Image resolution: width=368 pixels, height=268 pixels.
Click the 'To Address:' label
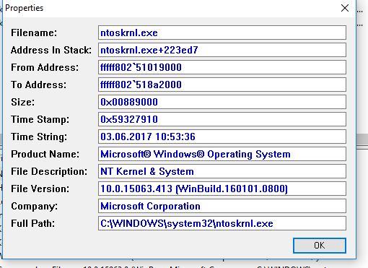tap(38, 85)
